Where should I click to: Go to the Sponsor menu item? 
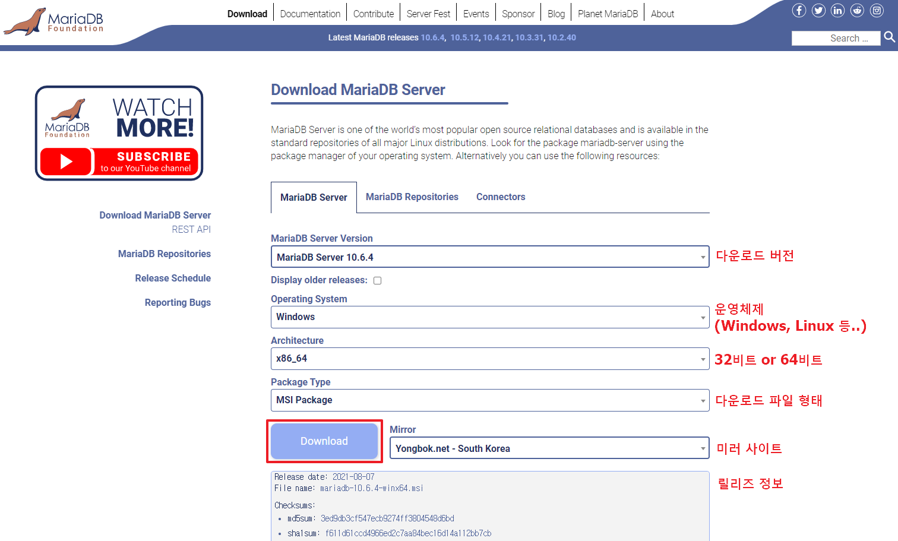point(518,14)
